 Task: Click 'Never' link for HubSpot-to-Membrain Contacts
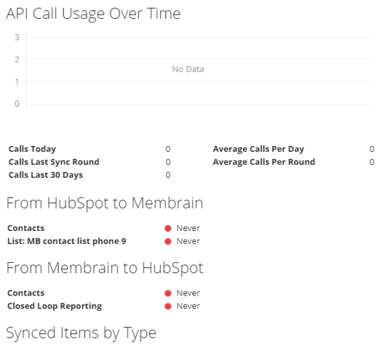pos(188,228)
